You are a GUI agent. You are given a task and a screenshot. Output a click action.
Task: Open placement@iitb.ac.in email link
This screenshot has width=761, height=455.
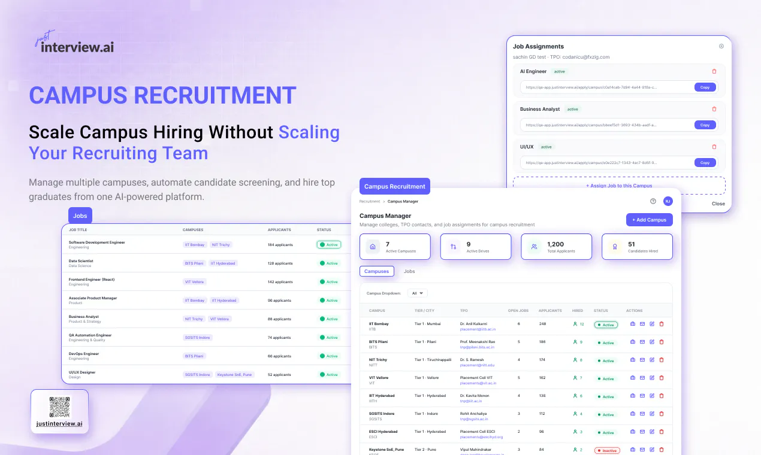(478, 329)
